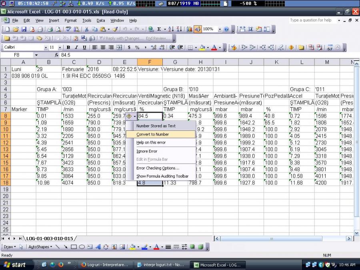Click the Merge and Center icon
The width and height of the screenshot is (360, 270).
119,47
